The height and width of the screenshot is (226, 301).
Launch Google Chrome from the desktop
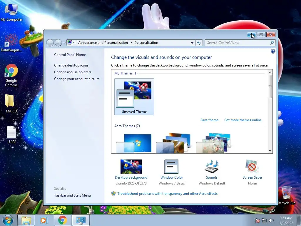11,75
